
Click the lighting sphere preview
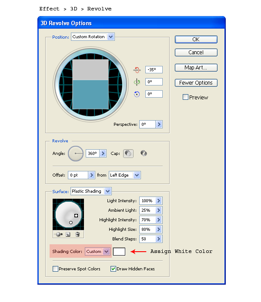click(68, 214)
